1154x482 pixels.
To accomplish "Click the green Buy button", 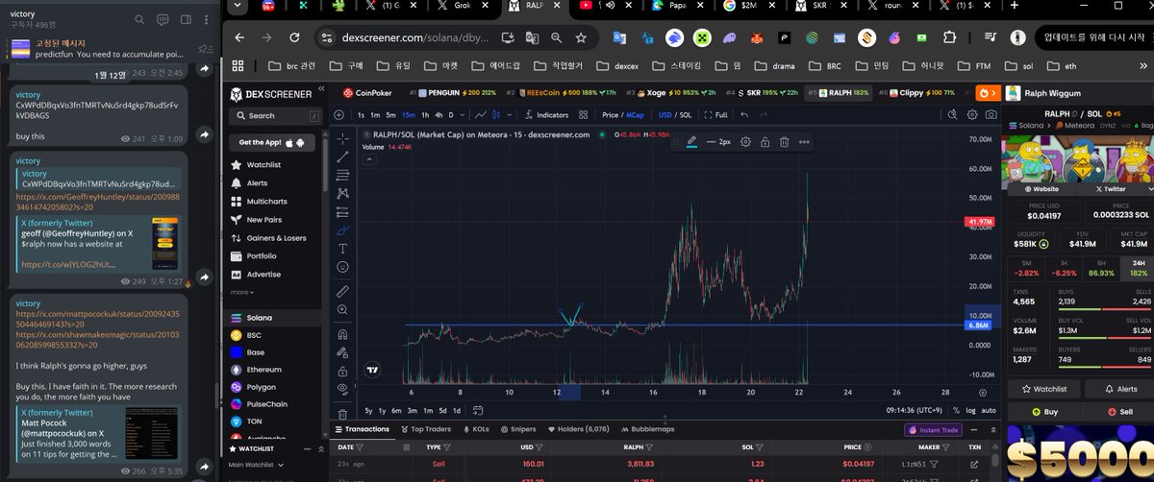I will (1044, 412).
